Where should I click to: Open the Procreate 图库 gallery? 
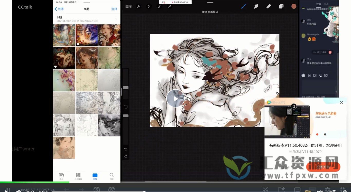click(128, 6)
